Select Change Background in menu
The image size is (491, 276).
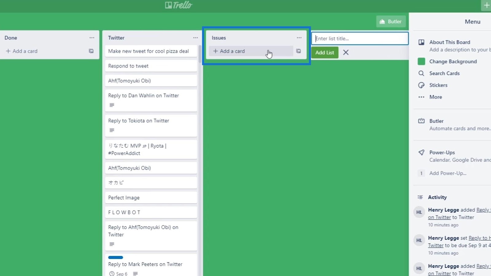pos(454,61)
